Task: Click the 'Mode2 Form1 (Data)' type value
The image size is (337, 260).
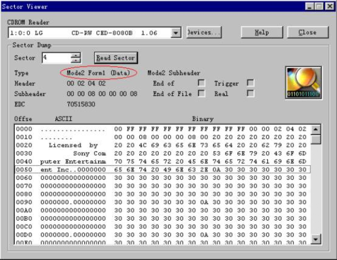Action: [x=98, y=73]
